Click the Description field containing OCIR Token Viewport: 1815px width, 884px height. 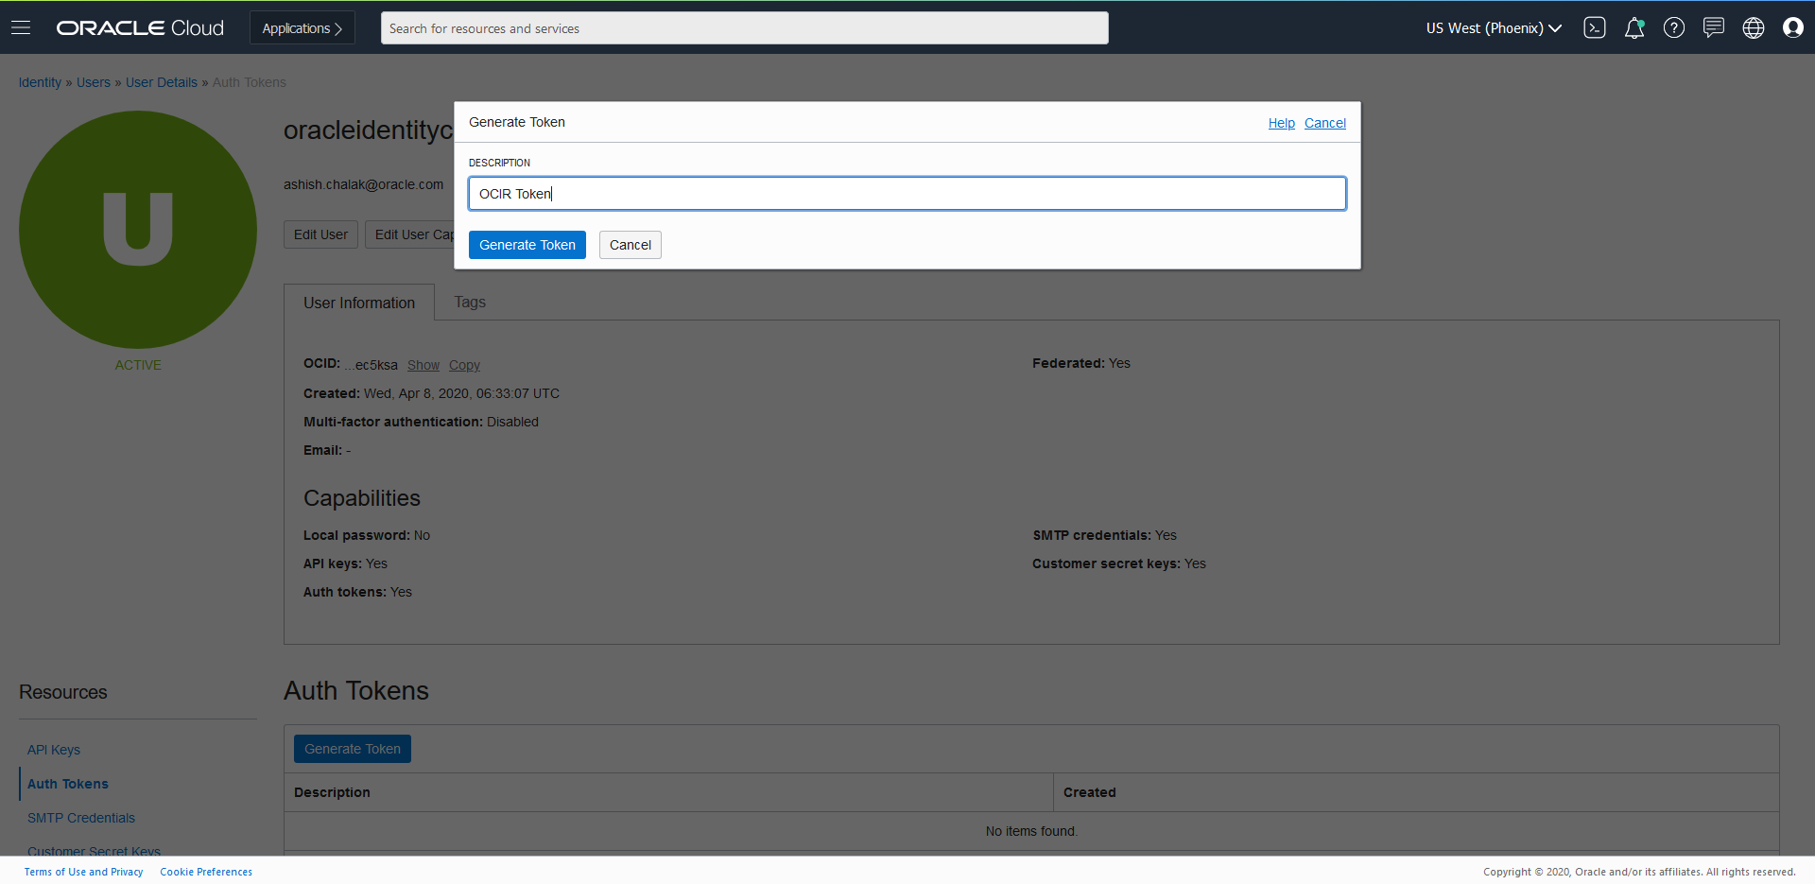(907, 194)
